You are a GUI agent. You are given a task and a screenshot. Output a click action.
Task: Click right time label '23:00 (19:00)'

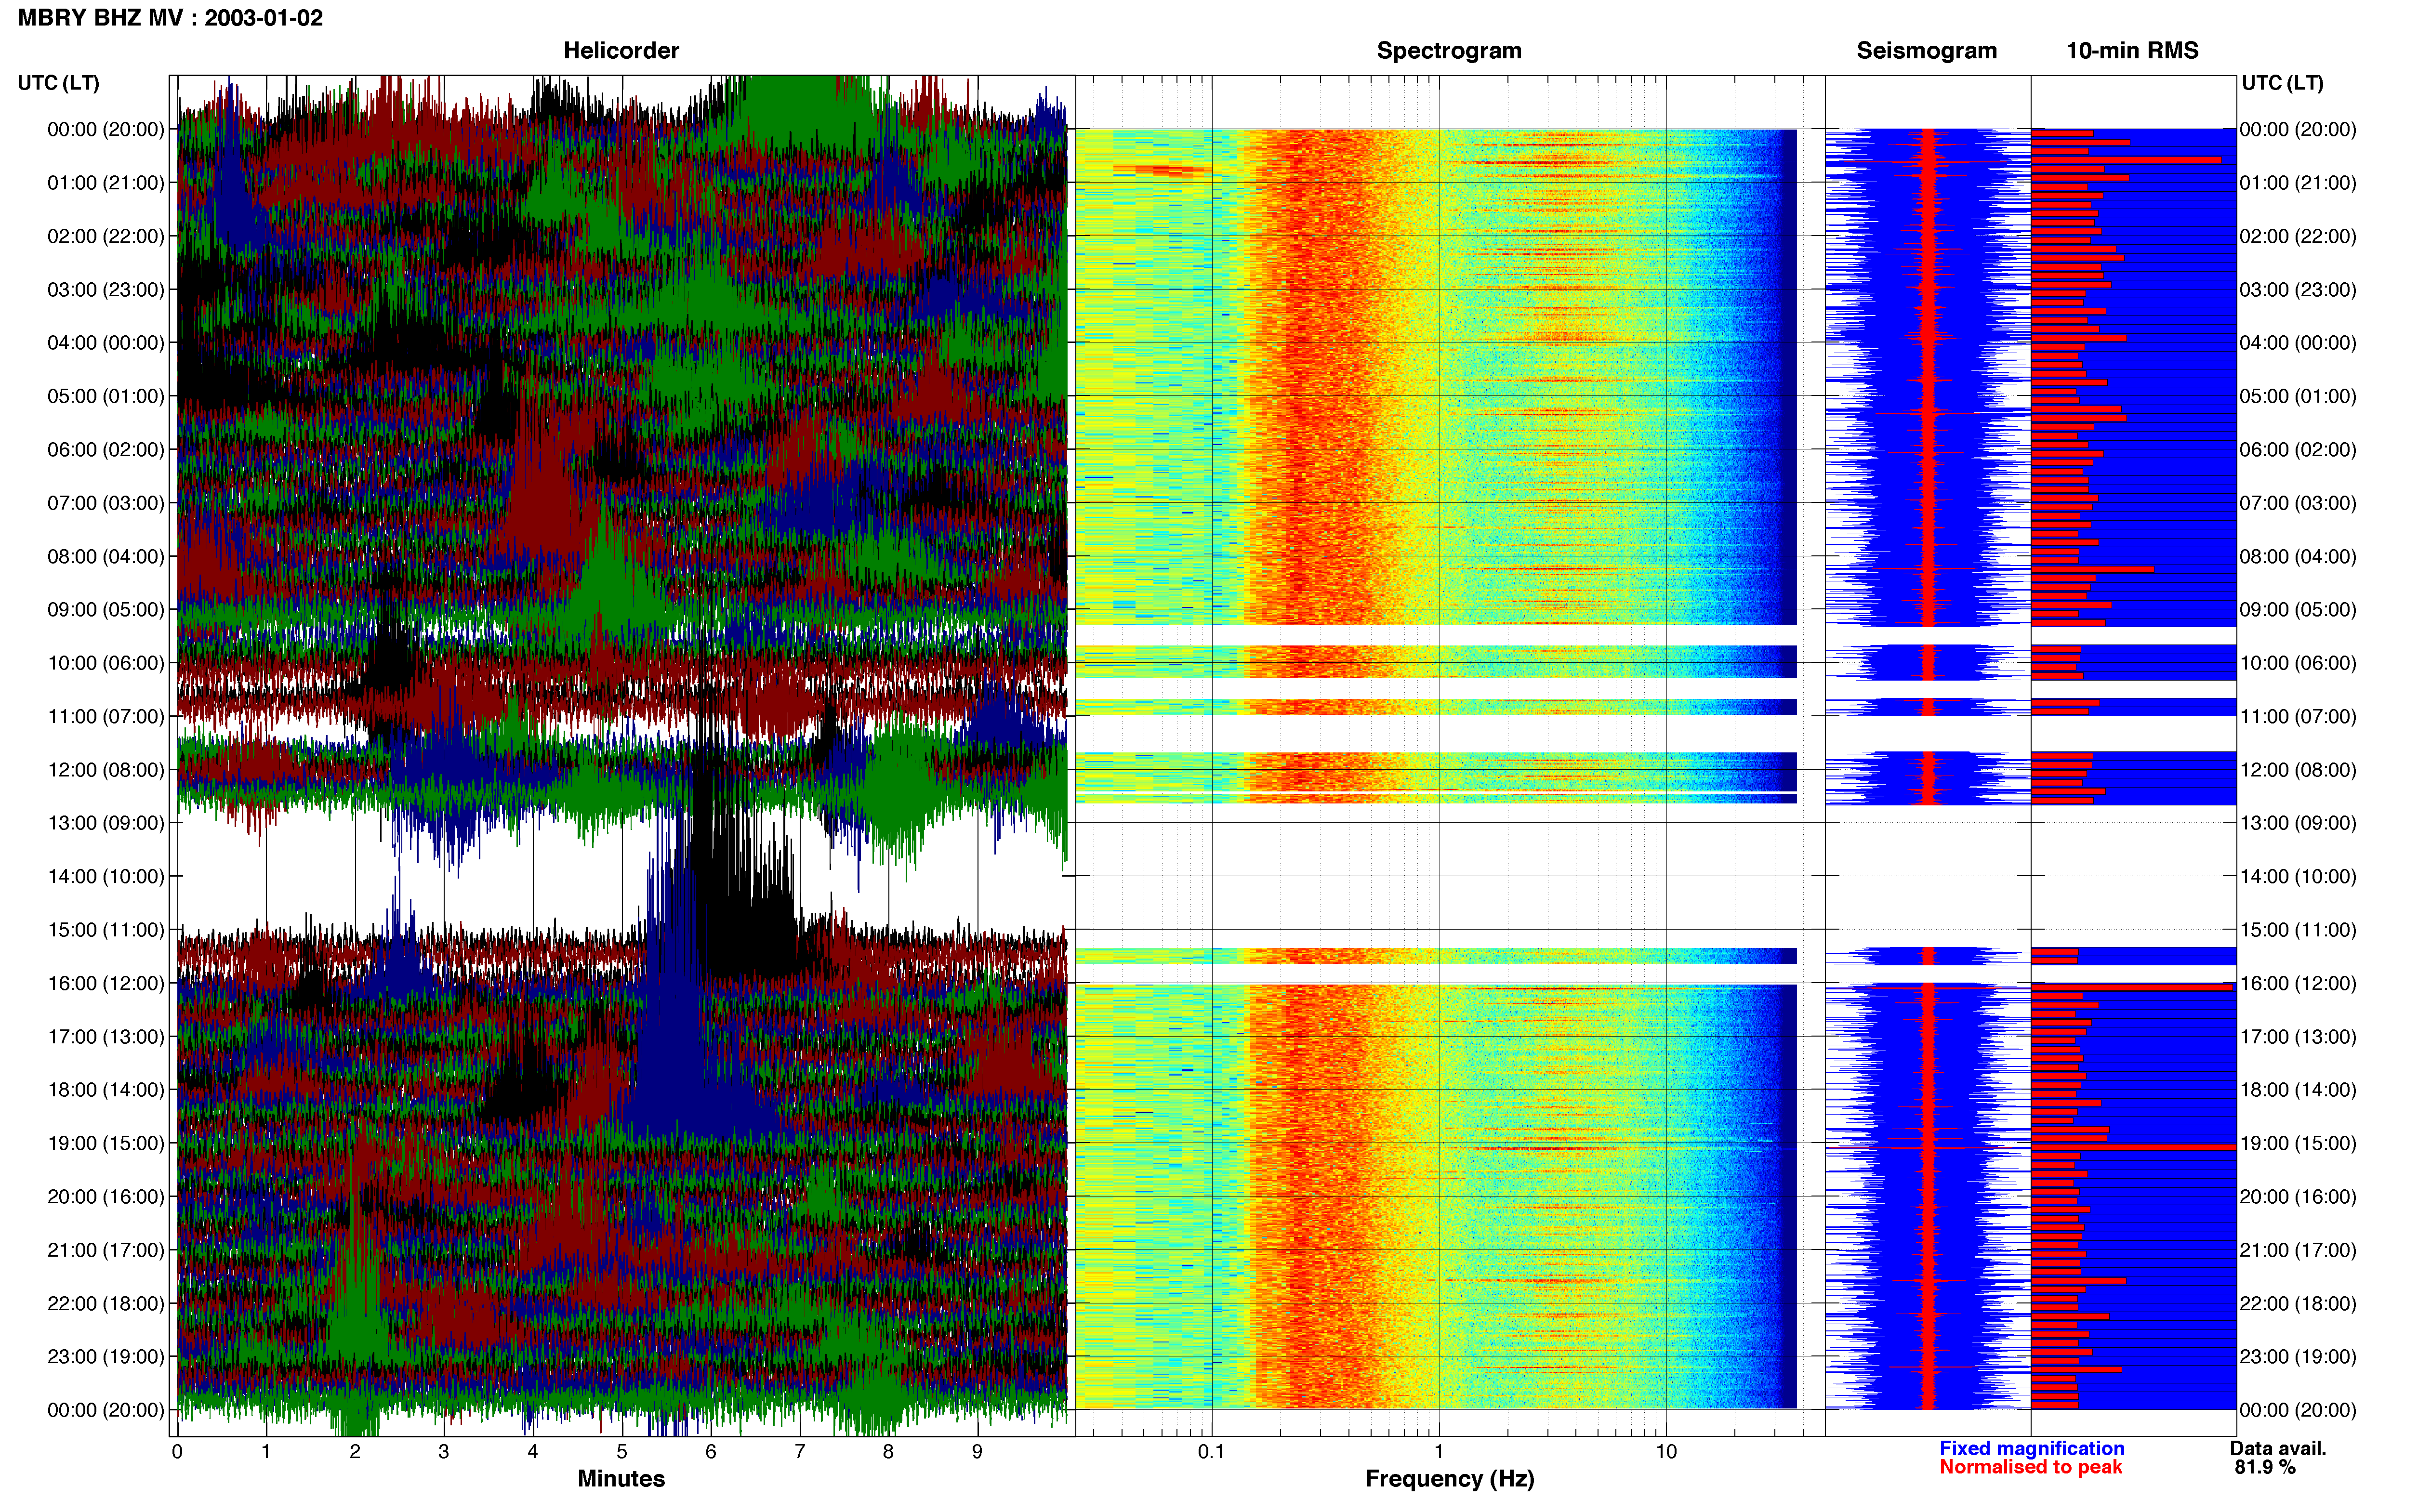coord(2298,1356)
